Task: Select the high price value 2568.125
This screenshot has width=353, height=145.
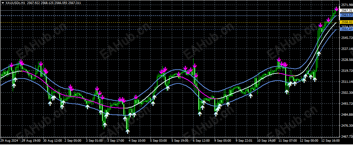Action: (x=47, y=3)
